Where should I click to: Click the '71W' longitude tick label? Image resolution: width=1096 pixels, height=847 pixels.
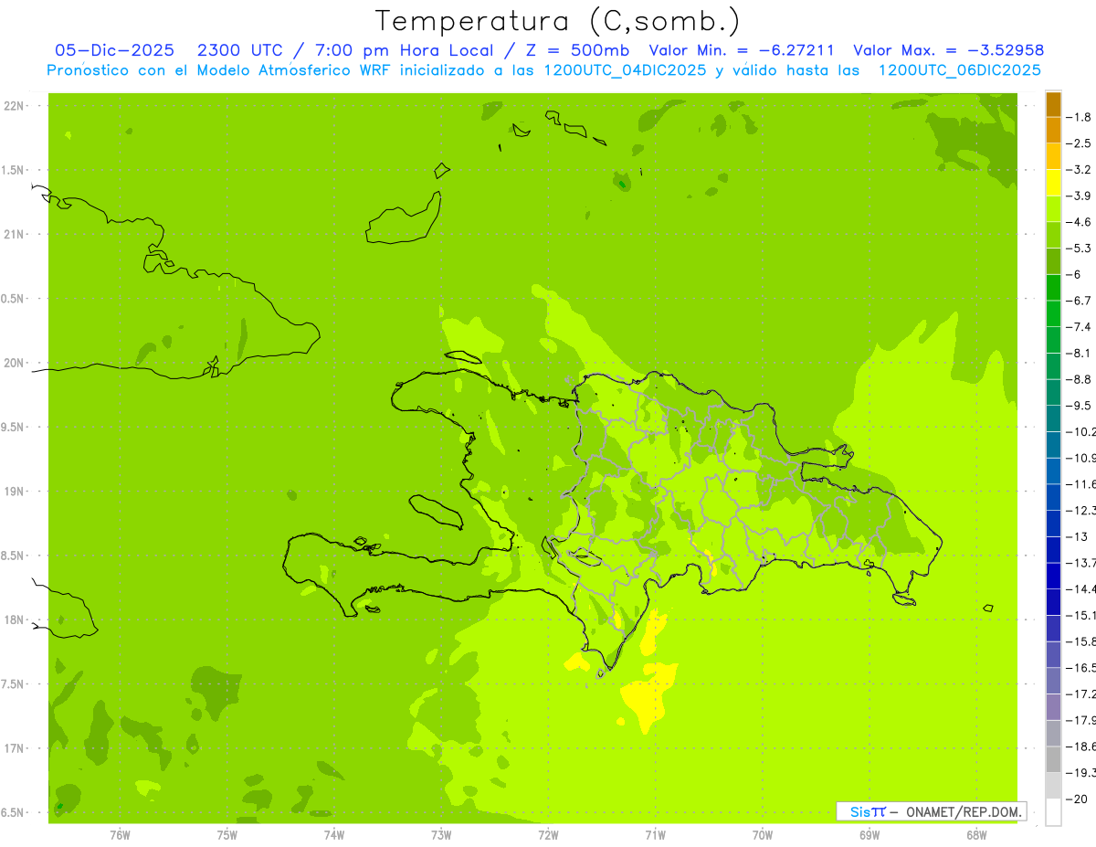click(655, 834)
